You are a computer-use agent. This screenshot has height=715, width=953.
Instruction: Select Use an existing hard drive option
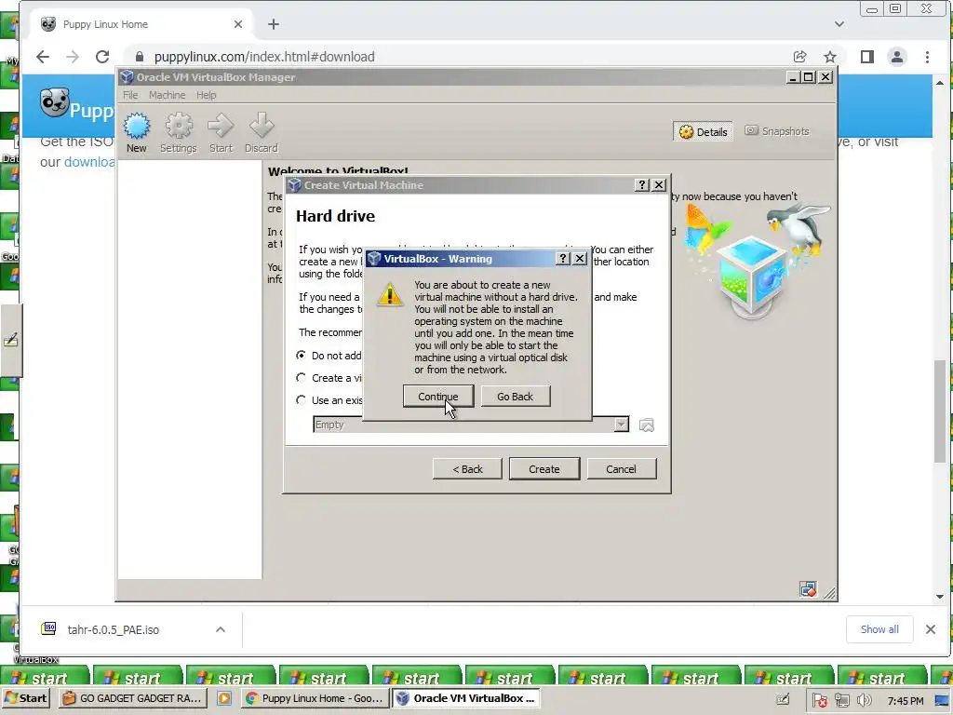[301, 400]
